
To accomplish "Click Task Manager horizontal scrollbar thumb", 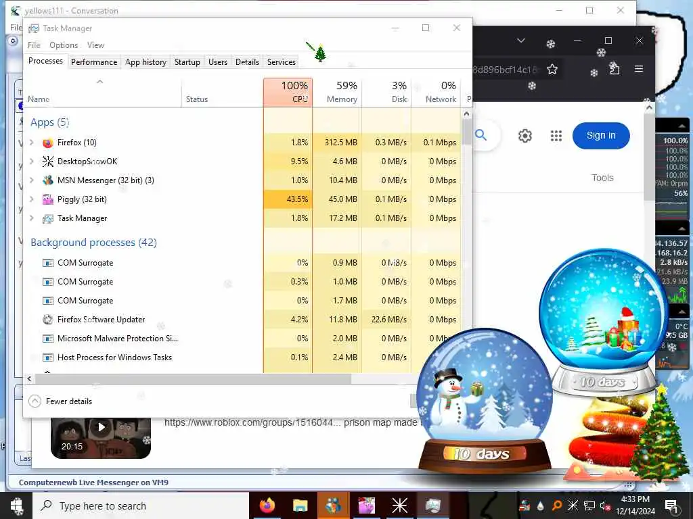I will 193,378.
